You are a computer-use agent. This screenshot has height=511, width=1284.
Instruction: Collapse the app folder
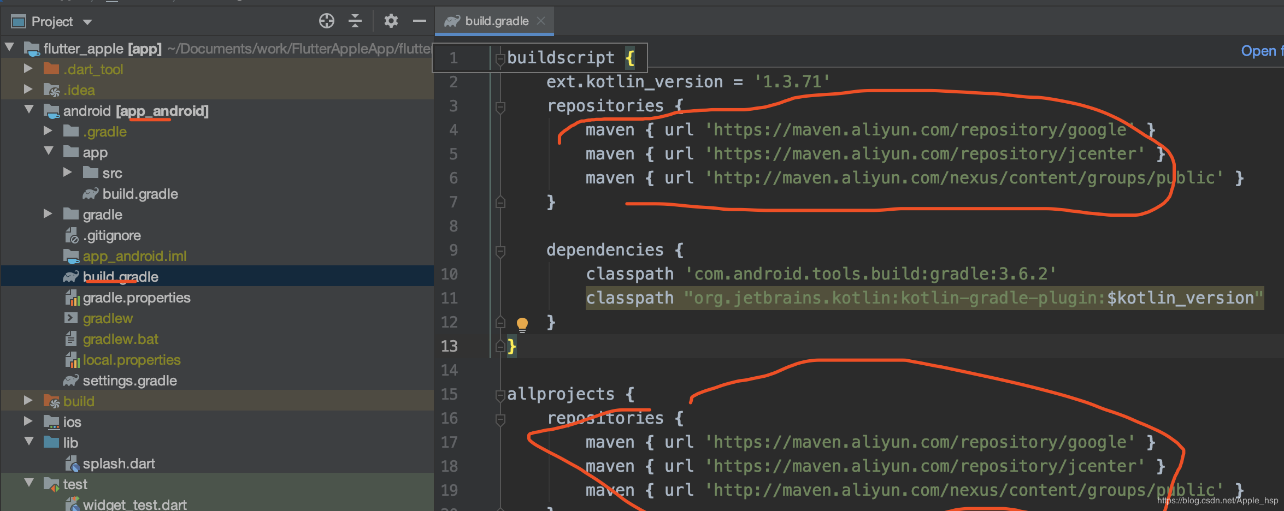(49, 151)
